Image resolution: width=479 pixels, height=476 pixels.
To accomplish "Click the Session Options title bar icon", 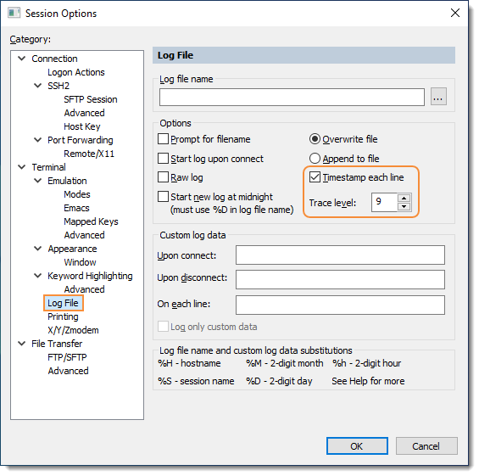I will pos(14,13).
